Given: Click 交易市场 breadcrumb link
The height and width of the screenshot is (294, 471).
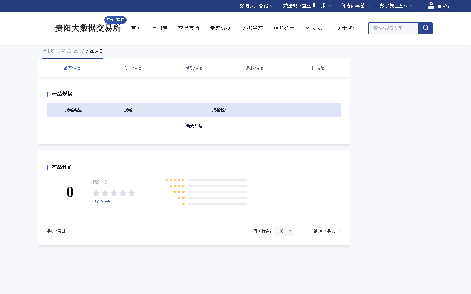Looking at the screenshot, I should (46, 51).
